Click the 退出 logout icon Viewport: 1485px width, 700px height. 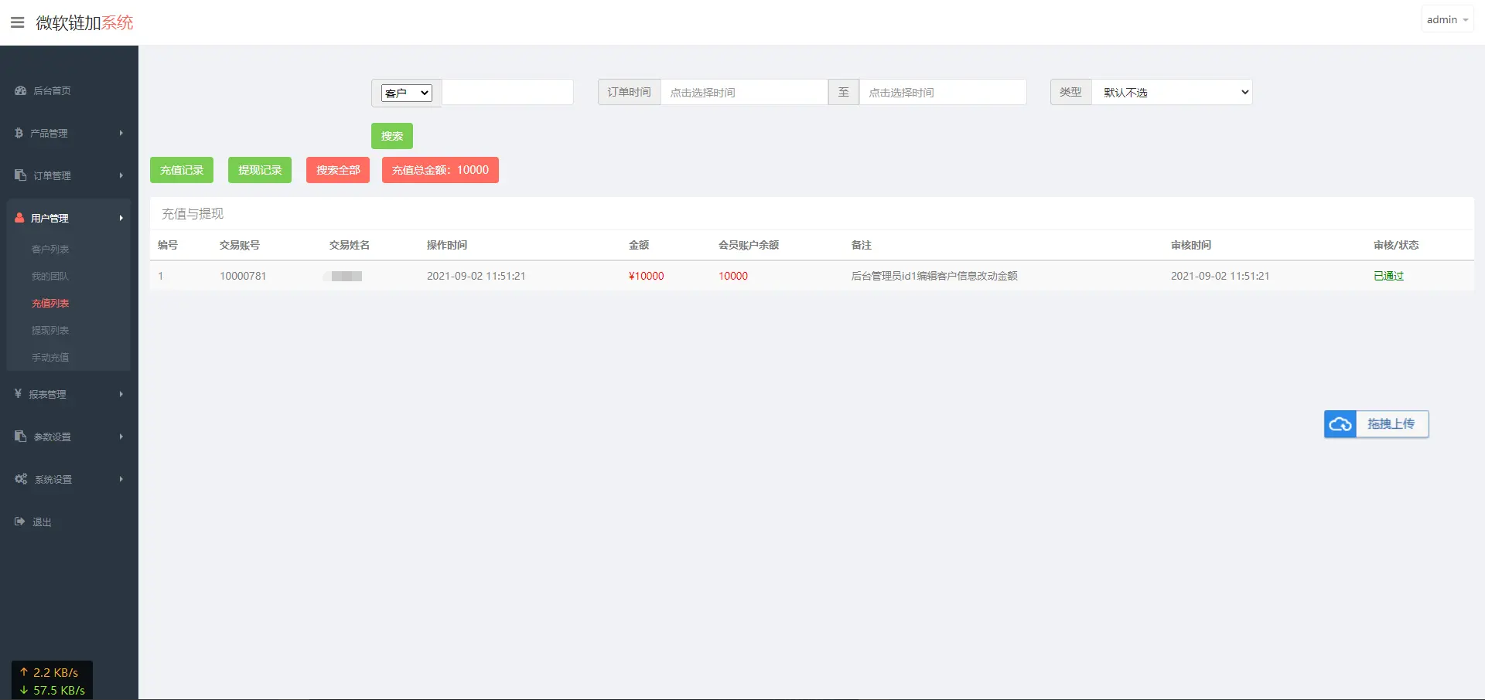click(x=19, y=522)
